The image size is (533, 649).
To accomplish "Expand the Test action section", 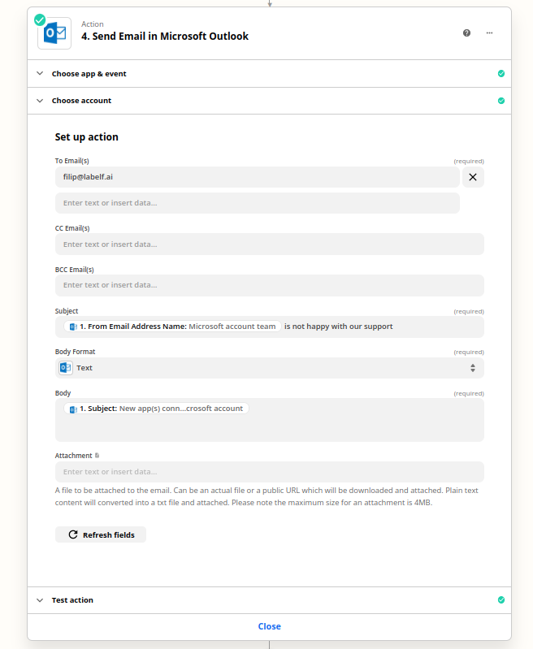I will 40,600.
